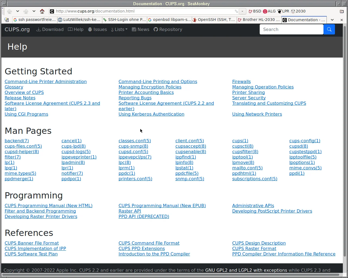Open the URL bar history dropdown

pyautogui.click(x=242, y=11)
